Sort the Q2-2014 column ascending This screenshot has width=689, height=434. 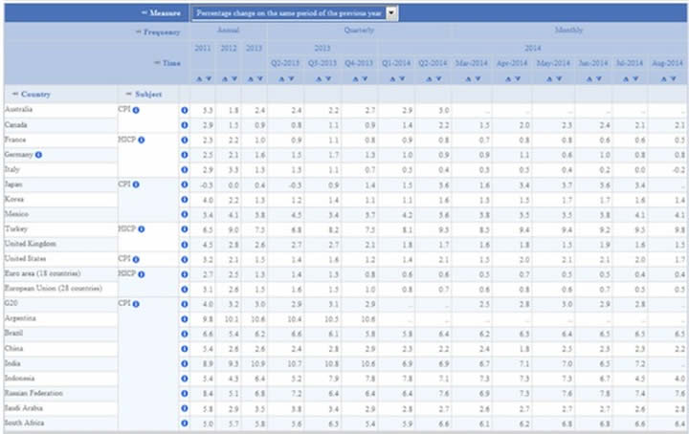coord(430,79)
